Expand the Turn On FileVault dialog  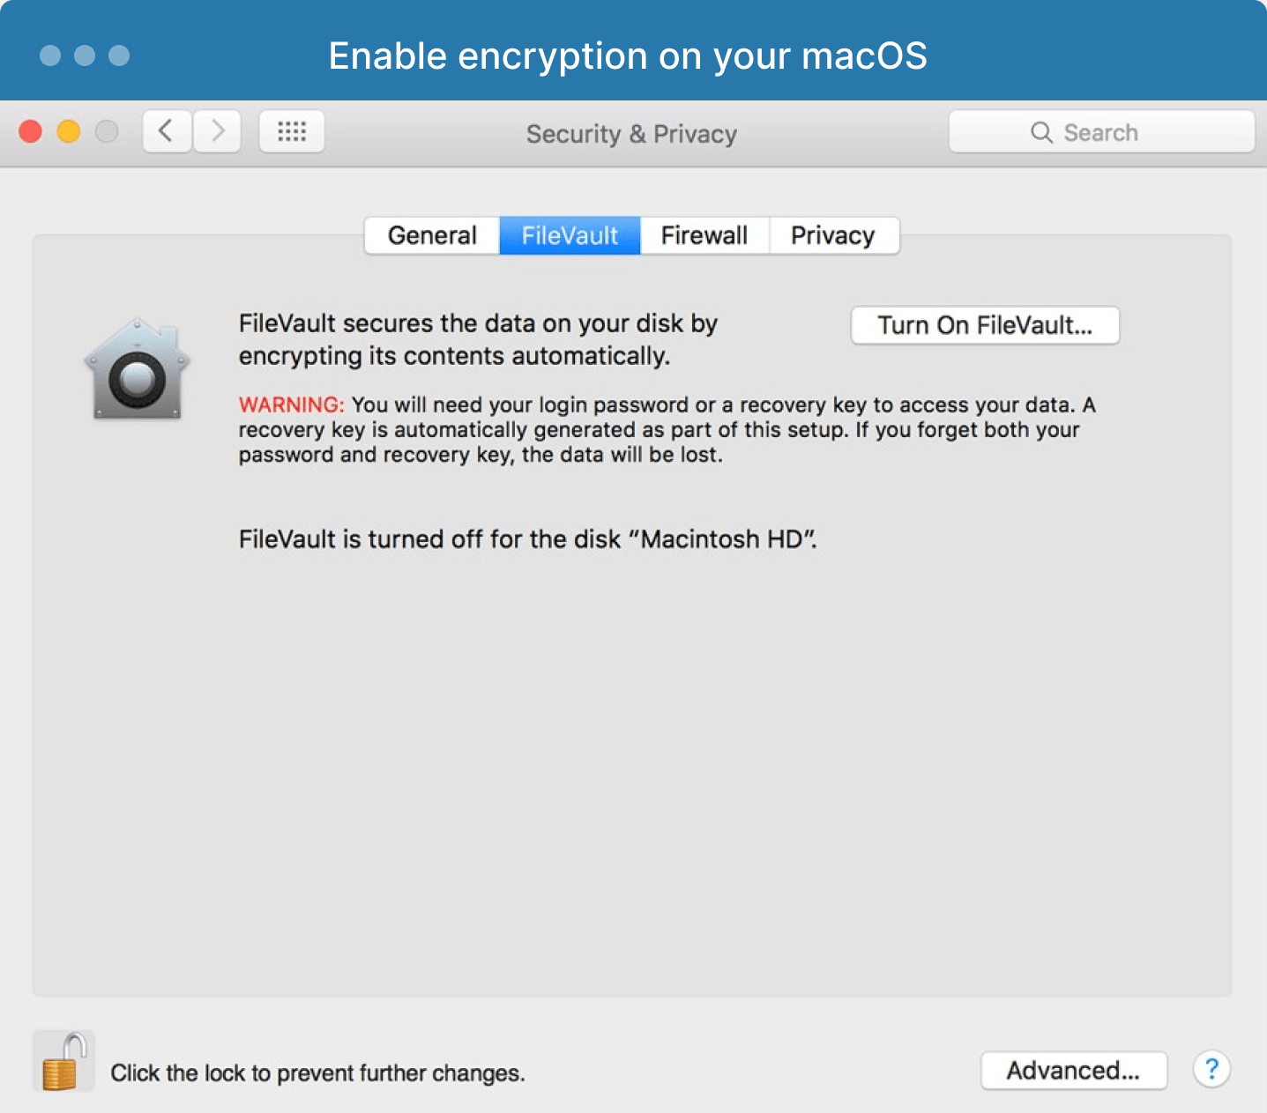click(984, 325)
